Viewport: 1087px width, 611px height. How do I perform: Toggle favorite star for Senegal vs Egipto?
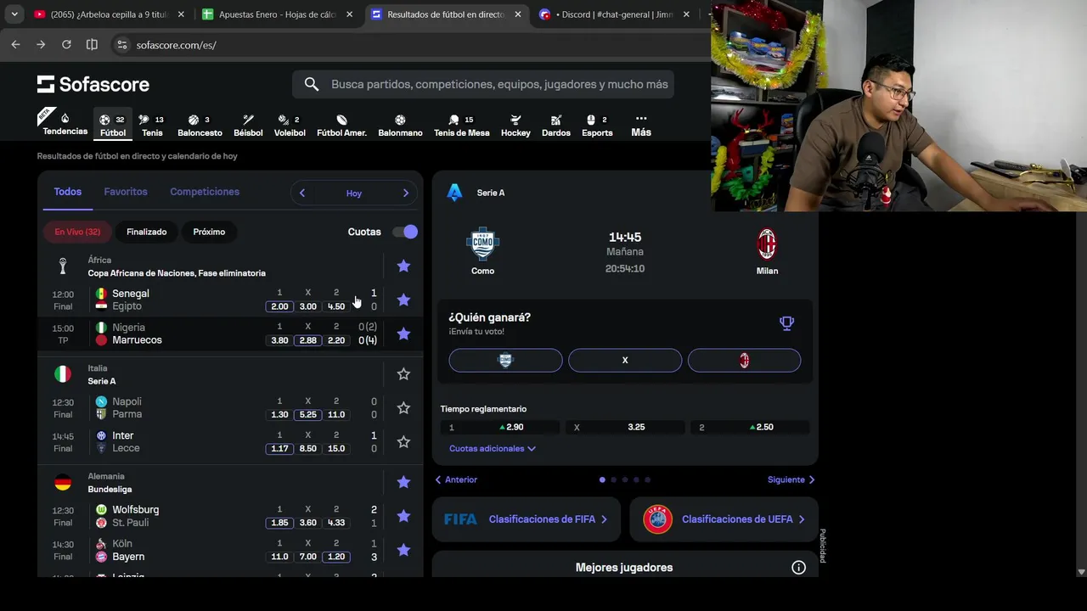pyautogui.click(x=403, y=300)
